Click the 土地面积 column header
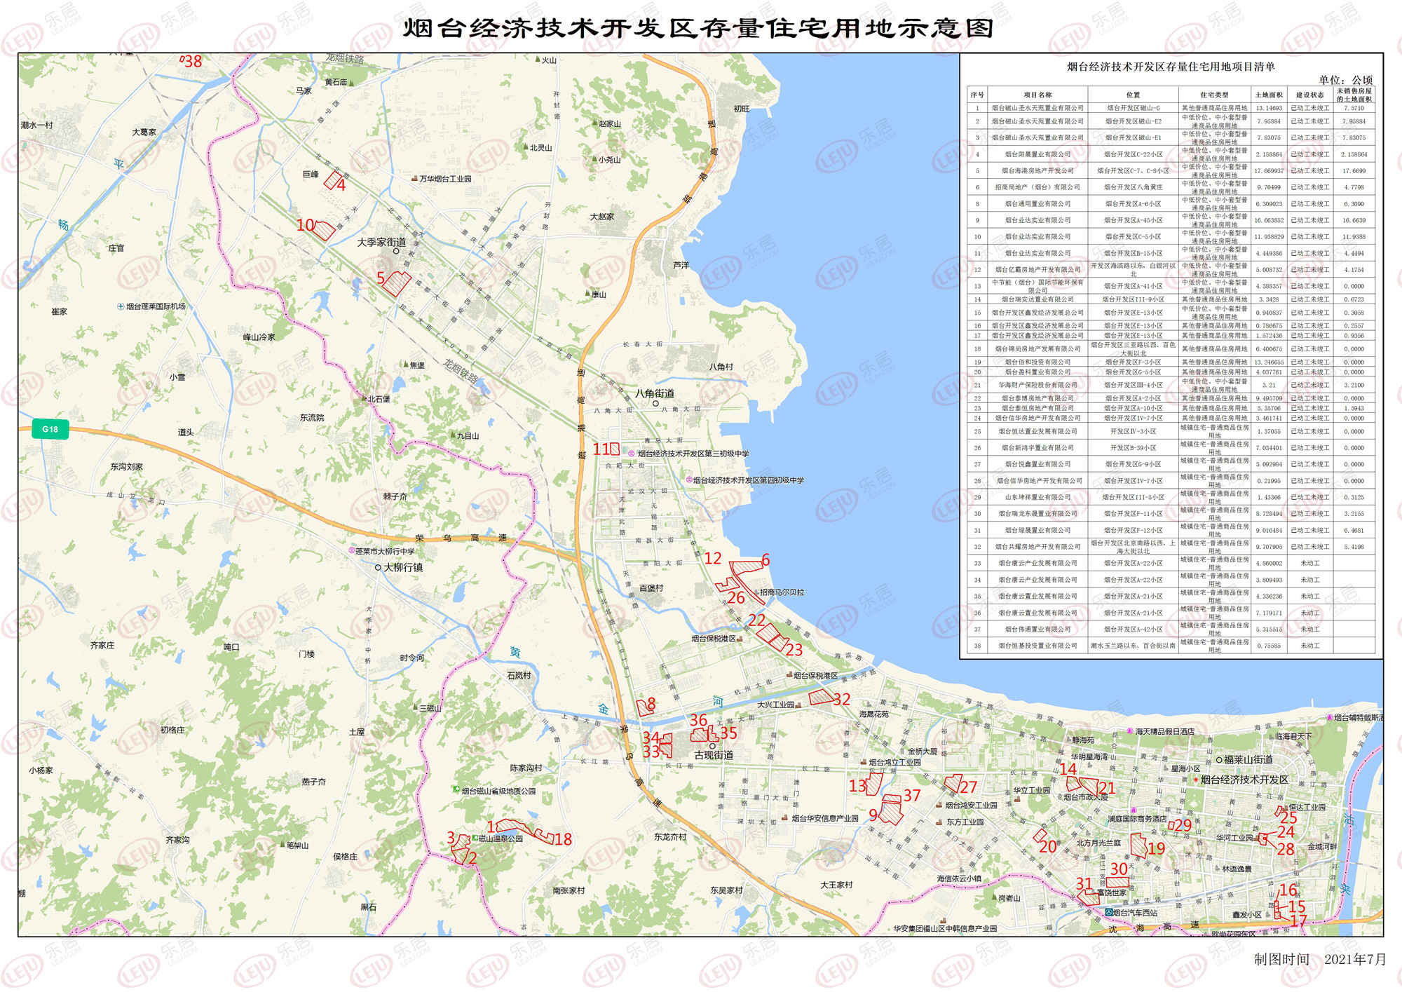Viewport: 1402px width, 992px height. point(1269,95)
